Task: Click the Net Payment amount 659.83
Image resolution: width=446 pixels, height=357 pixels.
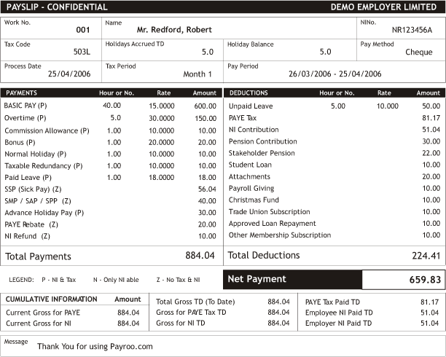Action: click(425, 280)
